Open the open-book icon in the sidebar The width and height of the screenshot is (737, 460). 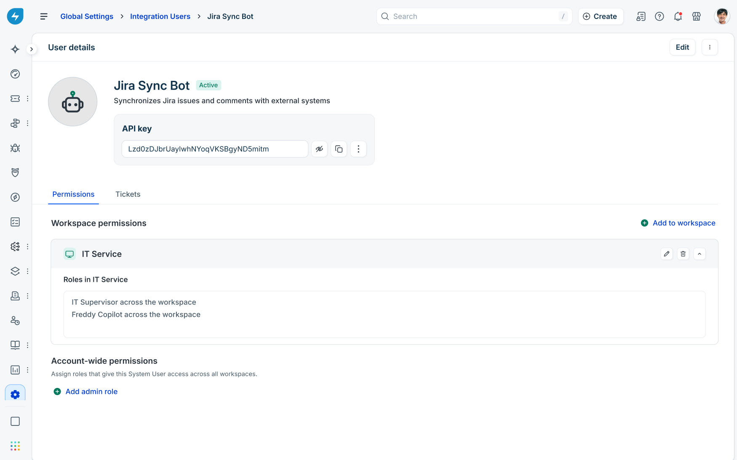15,345
